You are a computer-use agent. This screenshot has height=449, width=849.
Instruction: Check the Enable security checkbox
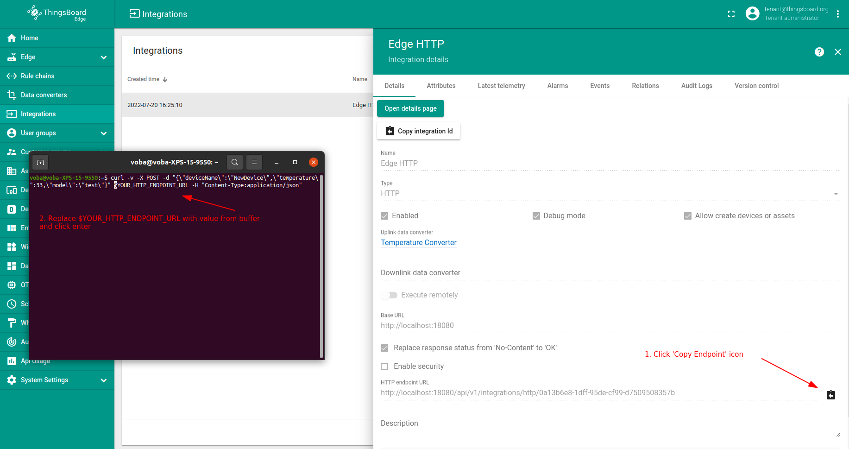[x=384, y=367]
